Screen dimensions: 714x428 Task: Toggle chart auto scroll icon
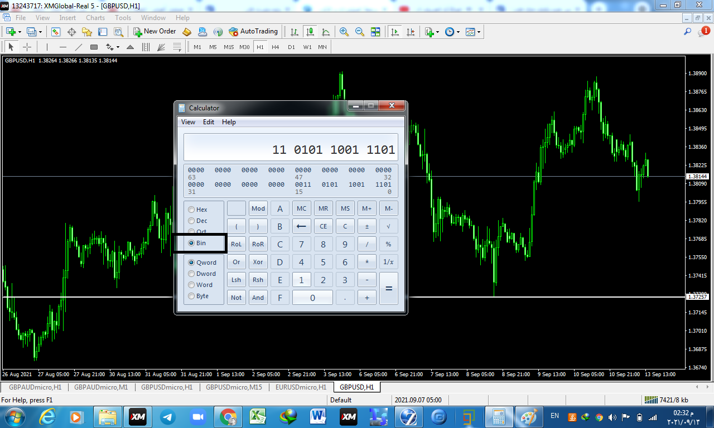395,32
